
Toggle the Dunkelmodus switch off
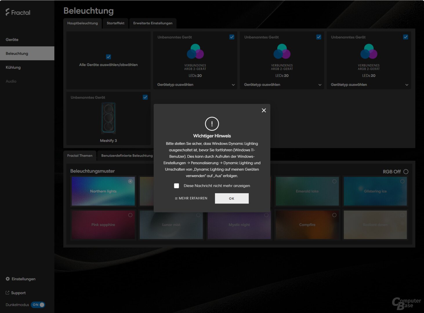coord(38,305)
